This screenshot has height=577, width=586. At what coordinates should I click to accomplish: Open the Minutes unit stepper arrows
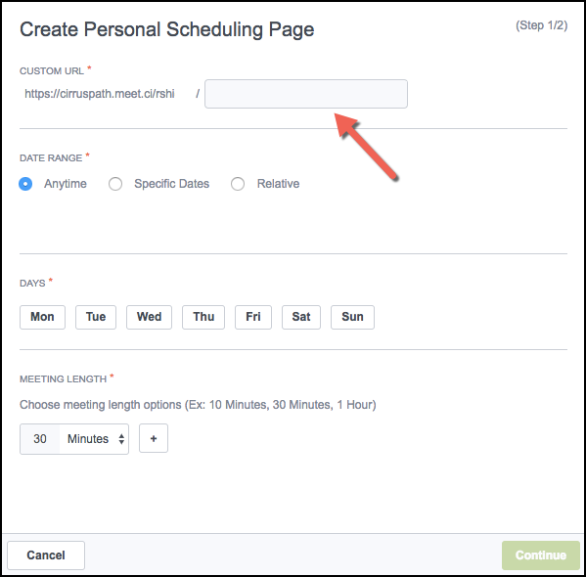pos(121,439)
